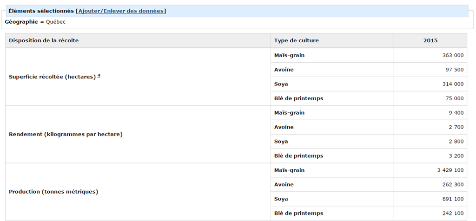Select the 9 400 yield value cell
Image resolution: width=476 pixels, height=221 pixels.
tap(456, 113)
